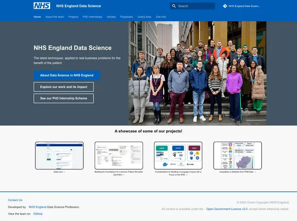Screen dimensions: 297x221
Task: Open the NHS England Data Science repository link
Action: [x=242, y=6]
